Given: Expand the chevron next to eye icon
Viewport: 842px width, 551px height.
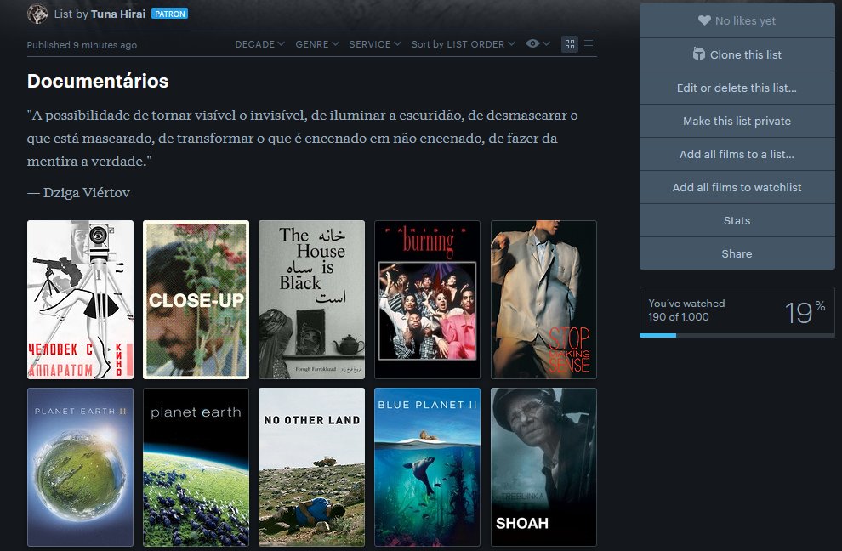Looking at the screenshot, I should (546, 43).
